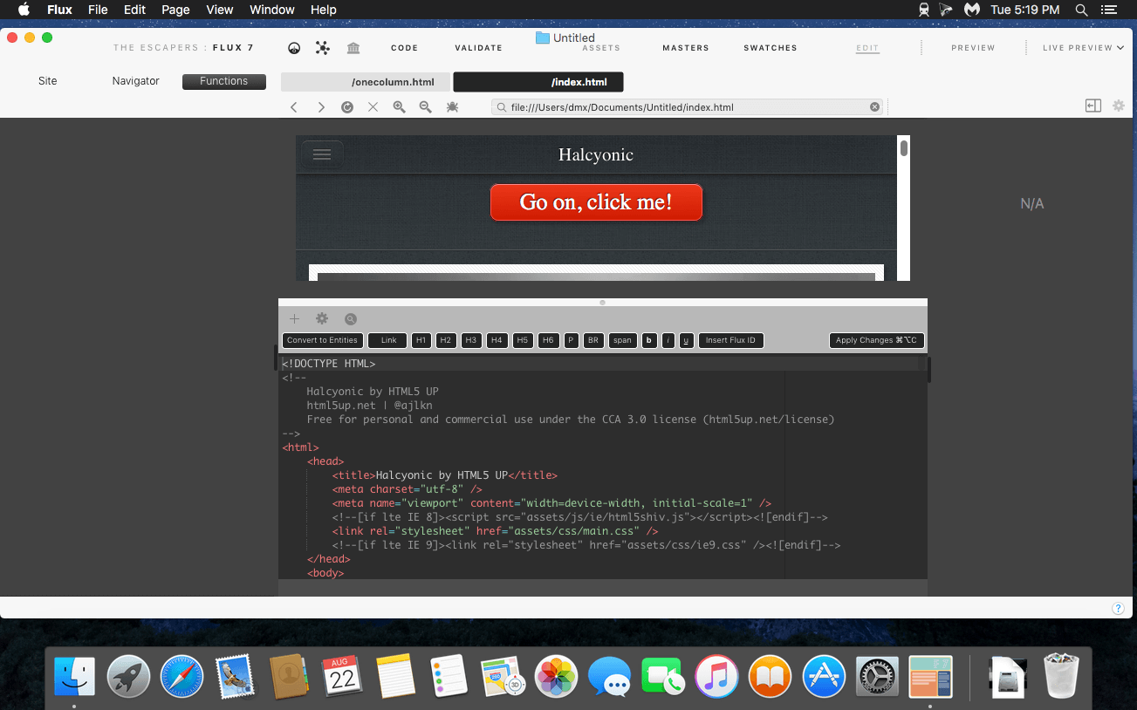Viewport: 1137px width, 710px height.
Task: Select the /index.html tab
Action: (x=538, y=82)
